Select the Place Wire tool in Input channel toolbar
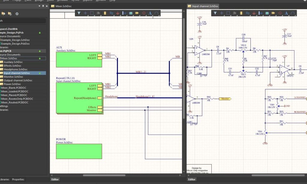Image resolution: width=307 pixels, height=184 pixels. (x=248, y=13)
